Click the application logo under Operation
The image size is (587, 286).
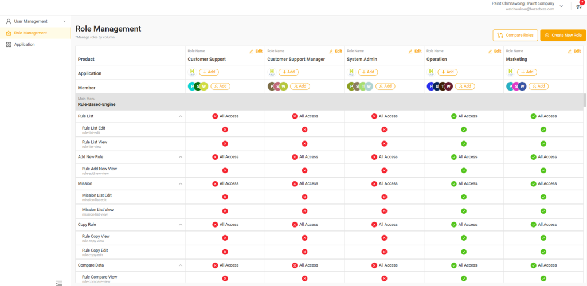coord(431,72)
